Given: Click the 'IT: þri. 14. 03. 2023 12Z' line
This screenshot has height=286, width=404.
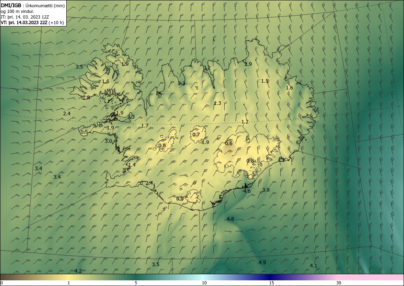Looking at the screenshot, I should pyautogui.click(x=25, y=17).
